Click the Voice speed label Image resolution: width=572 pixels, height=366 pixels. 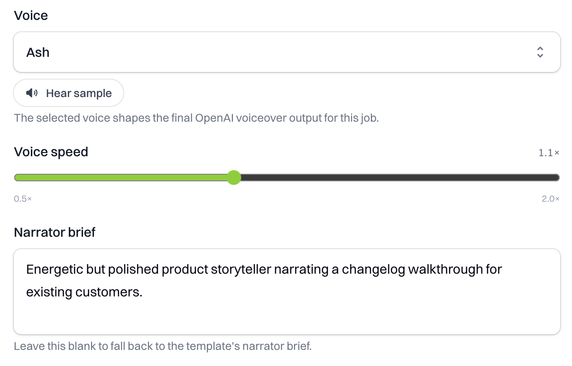pyautogui.click(x=51, y=152)
